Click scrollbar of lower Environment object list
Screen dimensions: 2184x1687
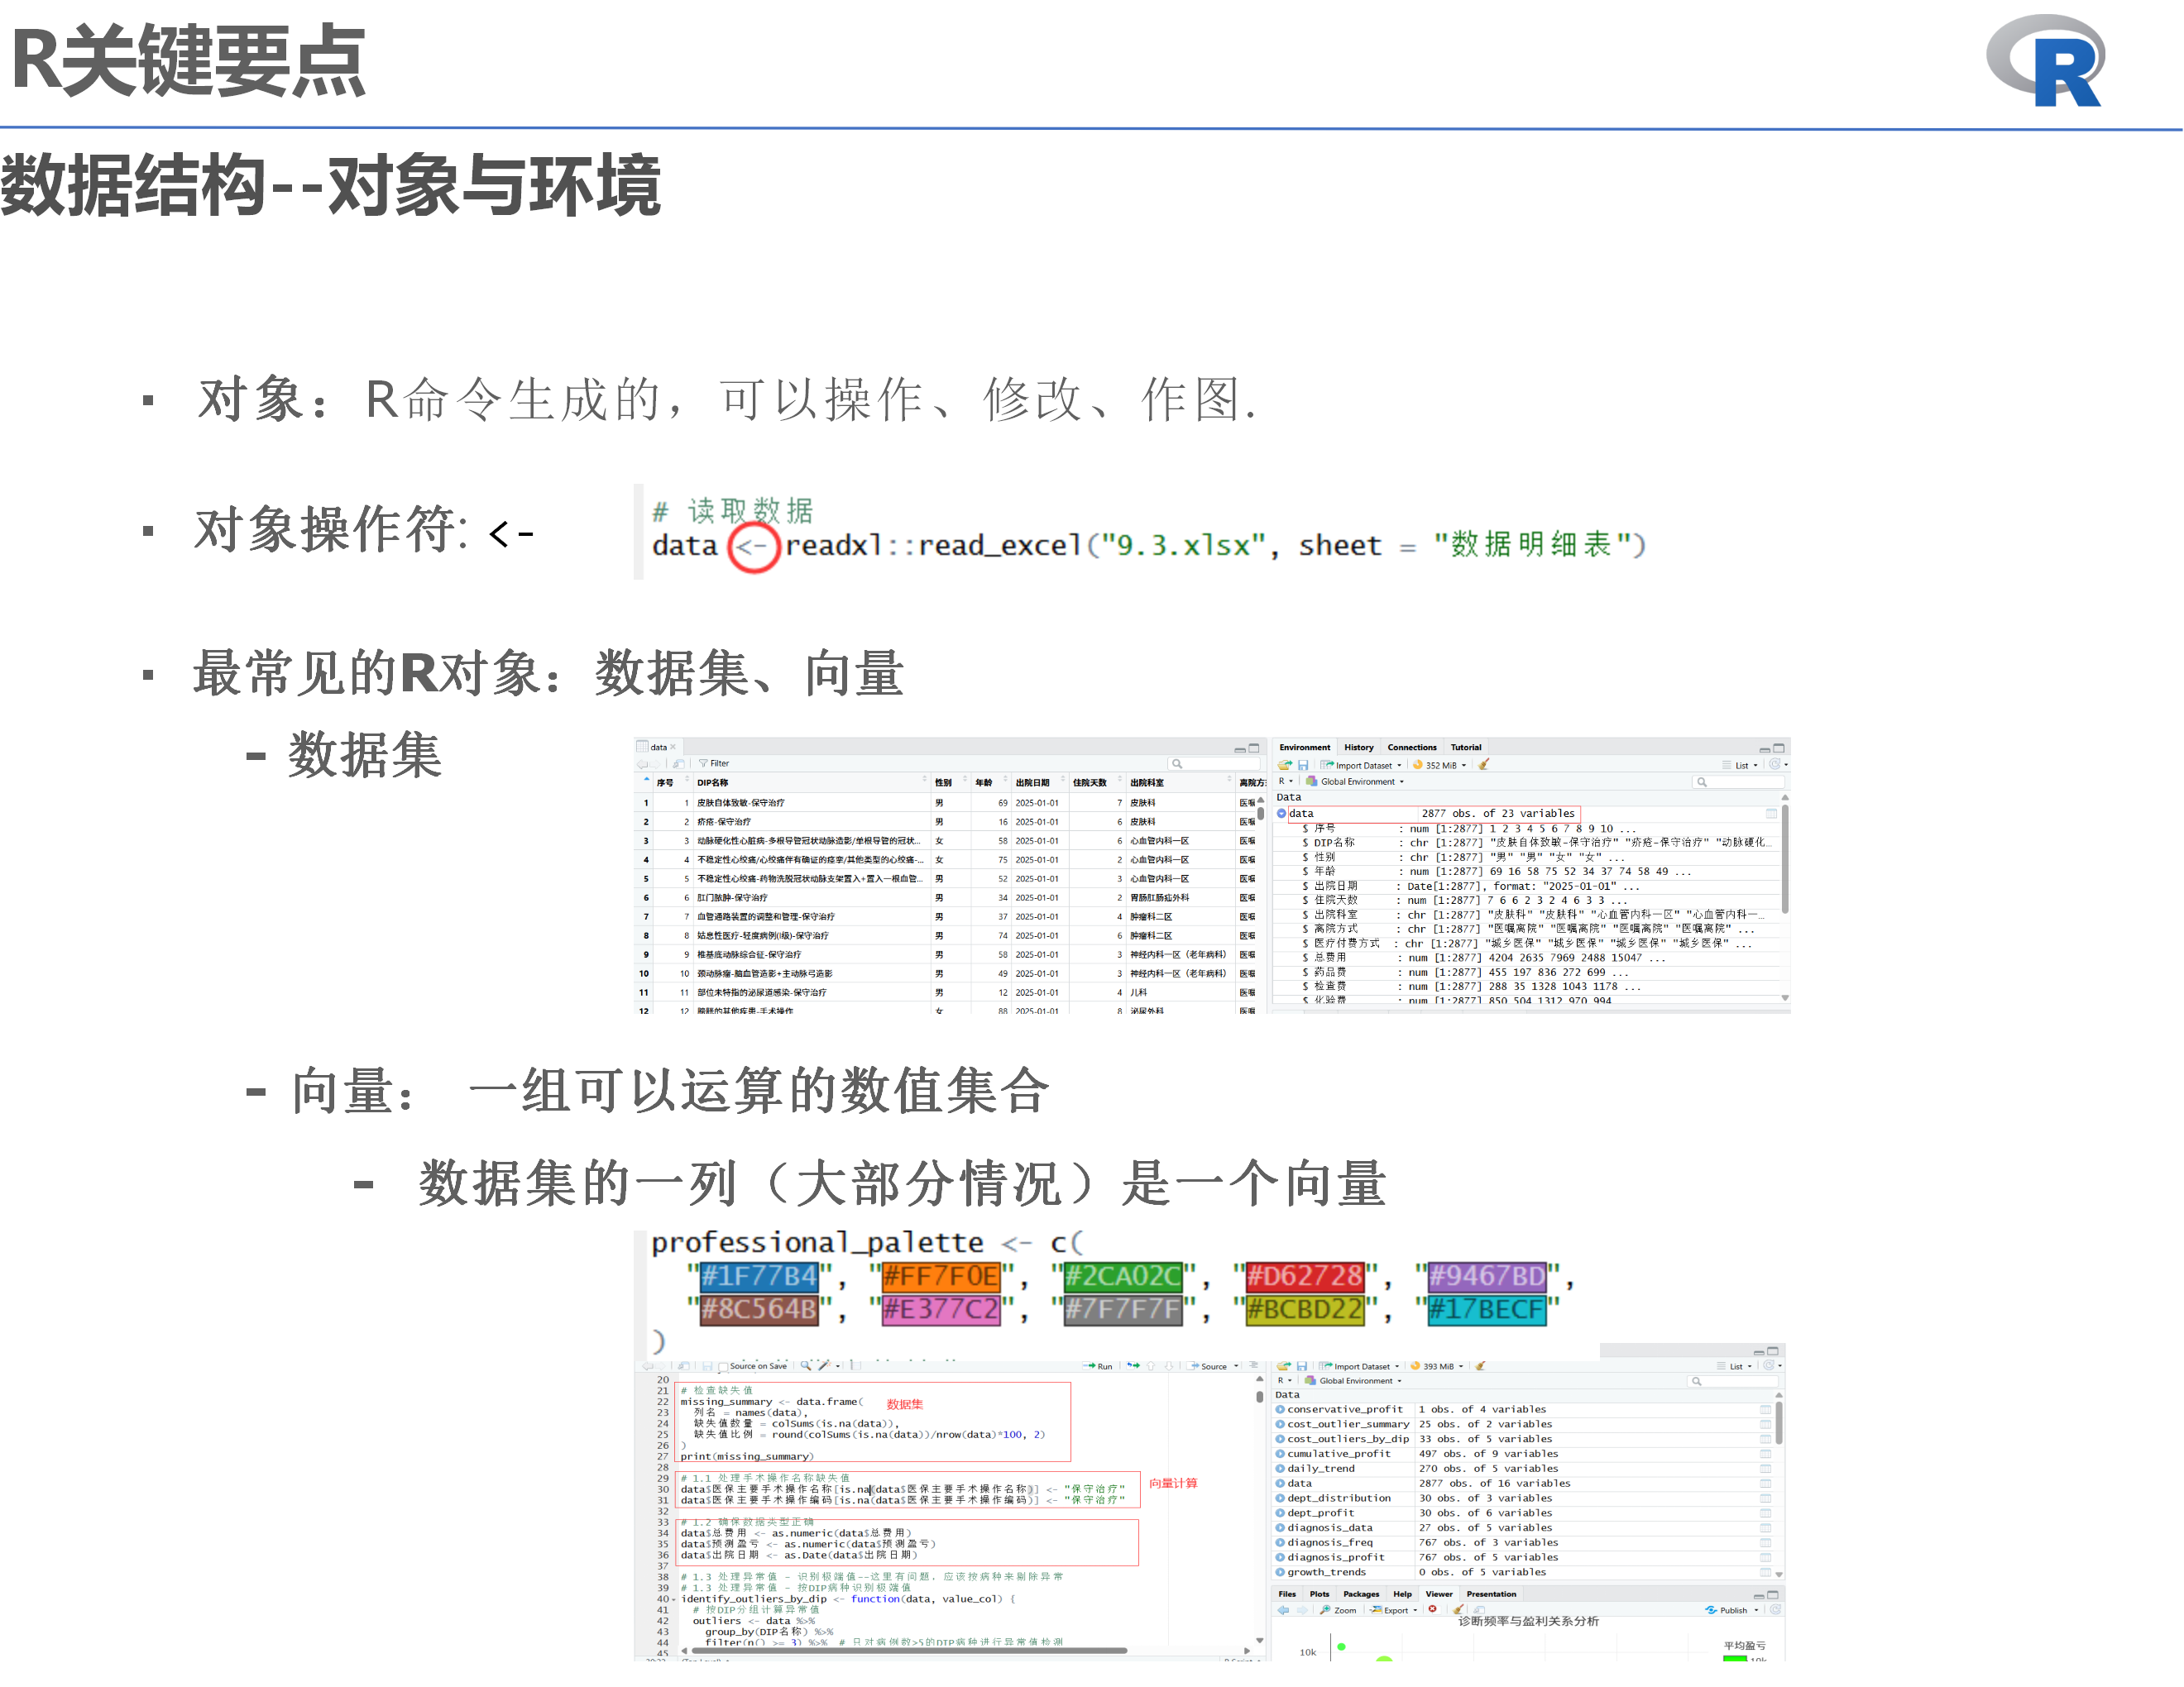(x=1779, y=1422)
